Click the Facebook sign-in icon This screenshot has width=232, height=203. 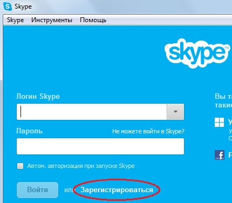click(x=220, y=155)
